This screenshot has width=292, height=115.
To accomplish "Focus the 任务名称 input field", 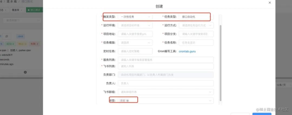I will pos(196,43).
